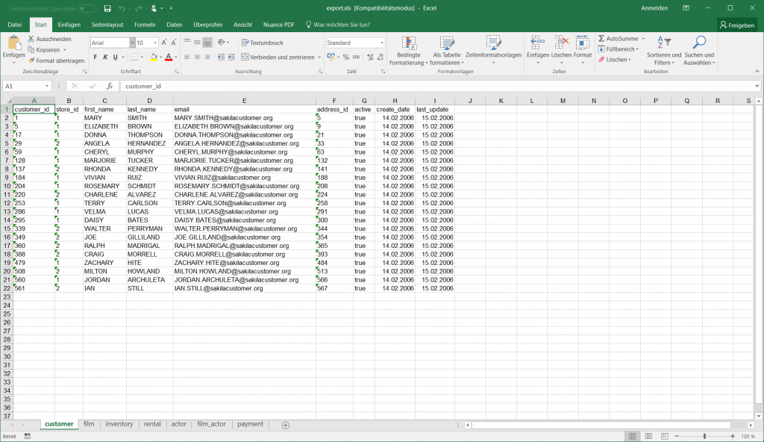This screenshot has height=442, width=764.
Task: Activate the Format übertragen brush icon
Action: coord(32,60)
